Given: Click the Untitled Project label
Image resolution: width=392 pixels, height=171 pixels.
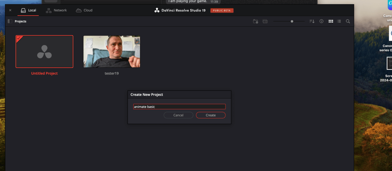Looking at the screenshot, I should pos(44,74).
